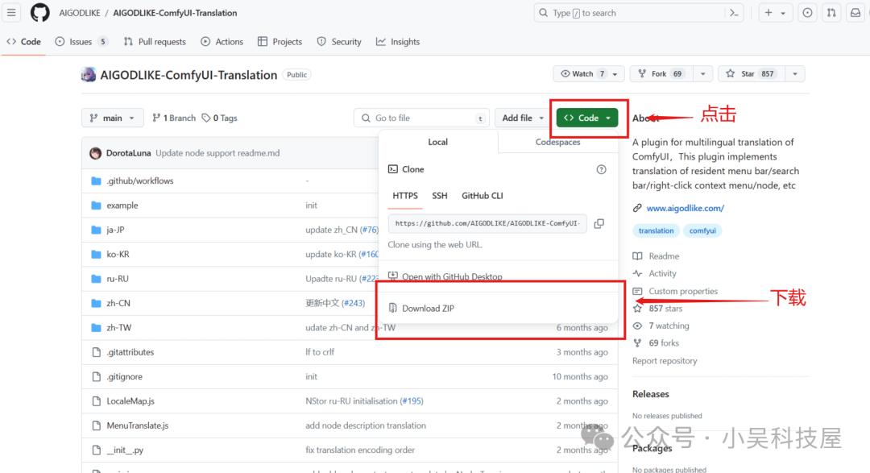
Task: Open the Pull requests tab
Action: point(154,42)
